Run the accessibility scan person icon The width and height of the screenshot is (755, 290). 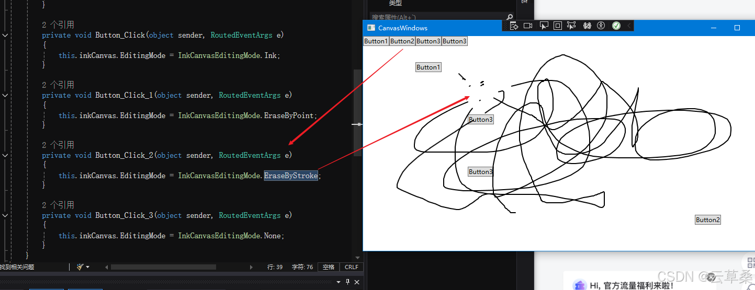coord(601,26)
